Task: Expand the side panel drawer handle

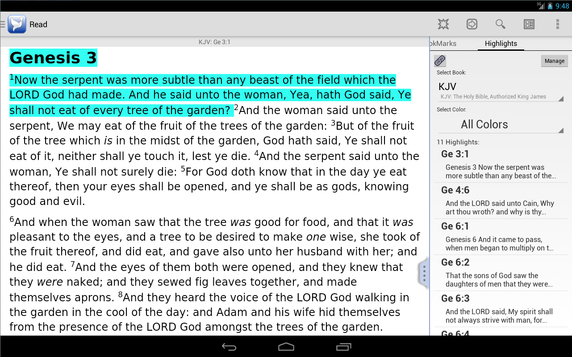Action: click(x=423, y=274)
